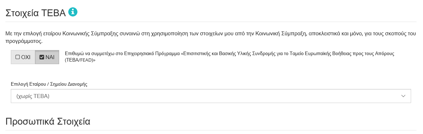
Task: Click the Στοιχεία ΤΕΒΑ heading
Action: (36, 13)
